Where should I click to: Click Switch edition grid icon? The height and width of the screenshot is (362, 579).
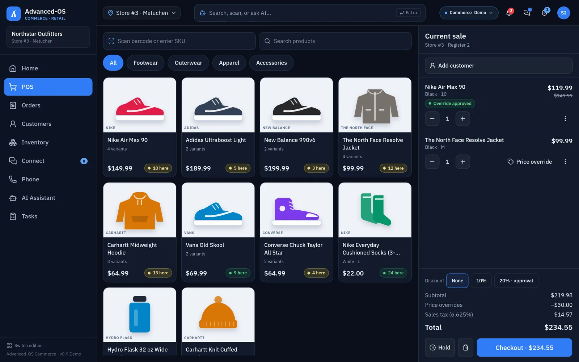(9, 346)
